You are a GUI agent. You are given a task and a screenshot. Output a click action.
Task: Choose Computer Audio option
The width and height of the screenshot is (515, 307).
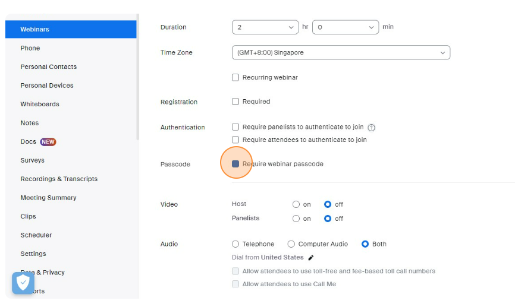291,244
